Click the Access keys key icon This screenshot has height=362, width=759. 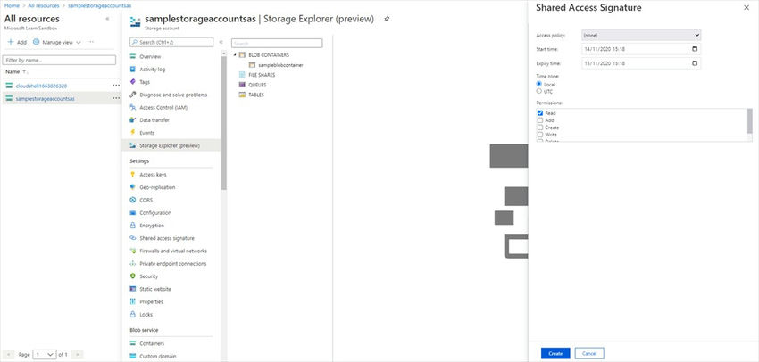[x=133, y=175]
